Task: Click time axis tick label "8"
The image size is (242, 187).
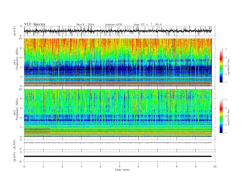Action: tap(177, 167)
